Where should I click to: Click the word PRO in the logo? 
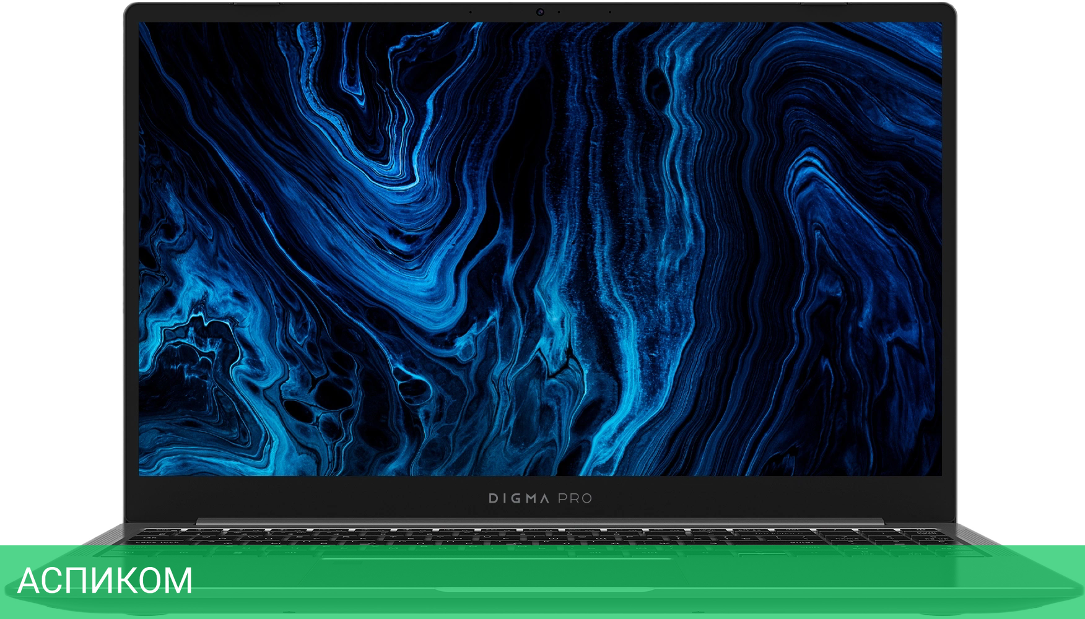click(575, 498)
